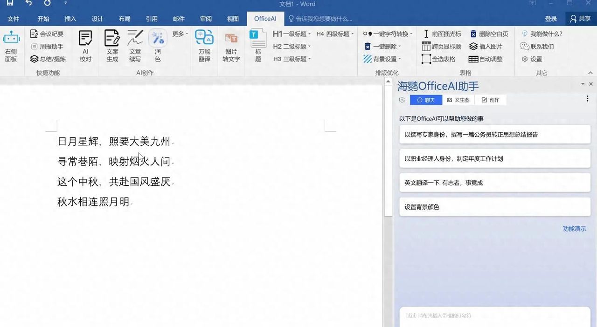Switch to the 审阅 ribbon tab

tap(206, 19)
